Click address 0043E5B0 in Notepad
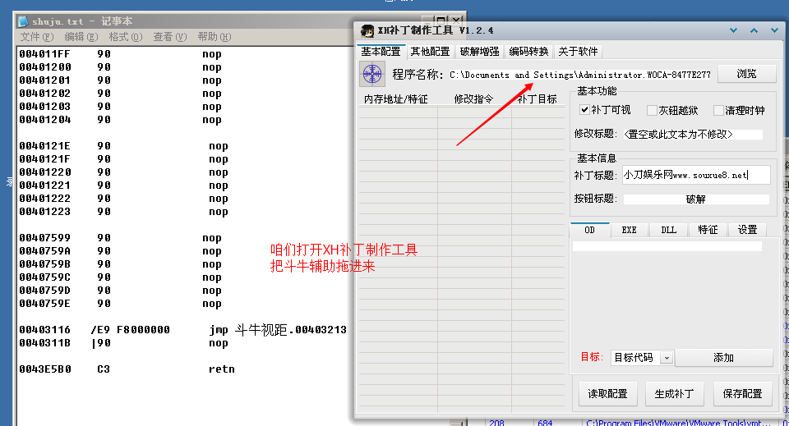Screen dimensions: 789x426 pyautogui.click(x=44, y=369)
